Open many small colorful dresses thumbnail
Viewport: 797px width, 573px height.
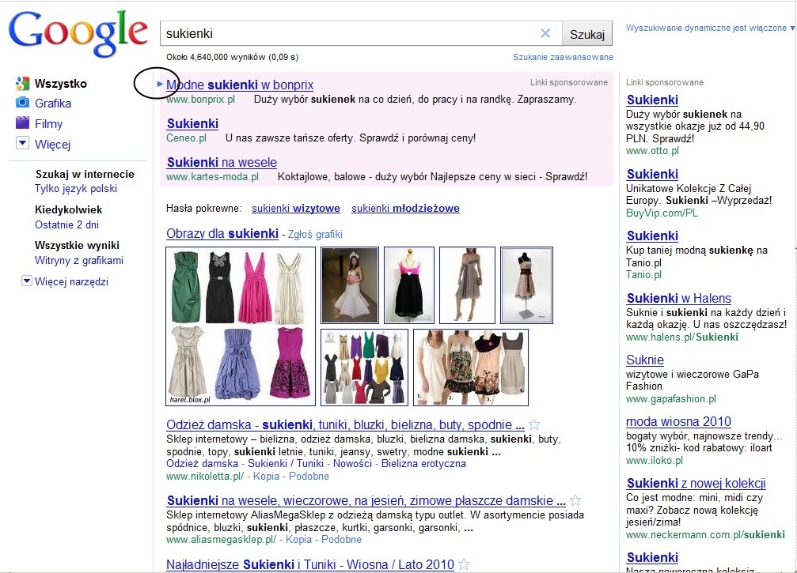point(364,368)
